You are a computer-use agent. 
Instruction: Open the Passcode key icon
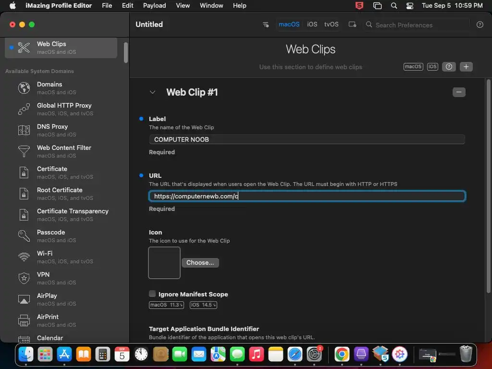tap(24, 236)
